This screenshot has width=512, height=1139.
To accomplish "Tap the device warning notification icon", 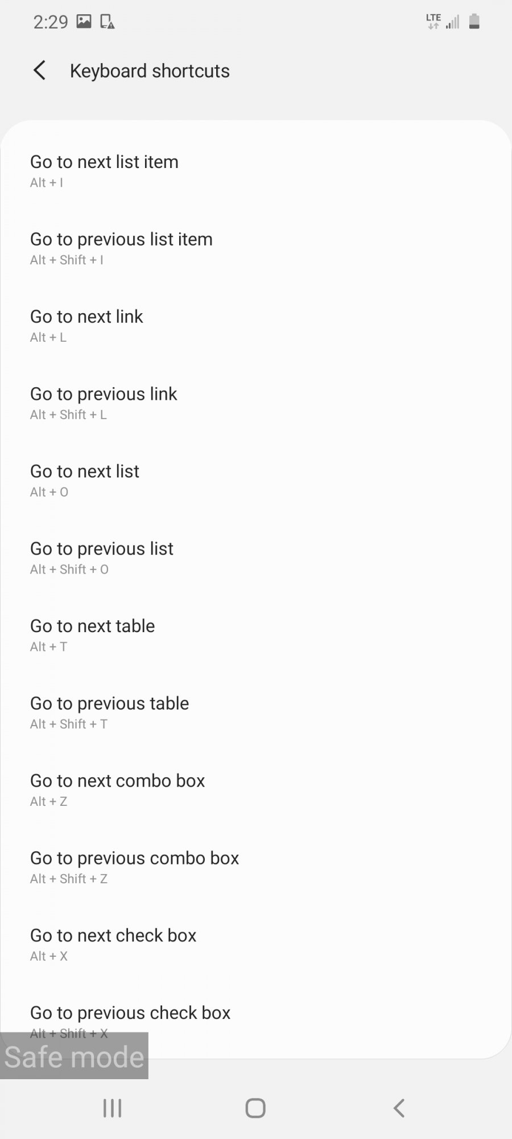I will [108, 22].
